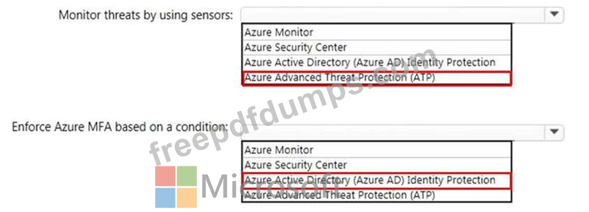This screenshot has height=212, width=589.
Task: Click the Microsoft wordmark text
Action: click(x=271, y=187)
